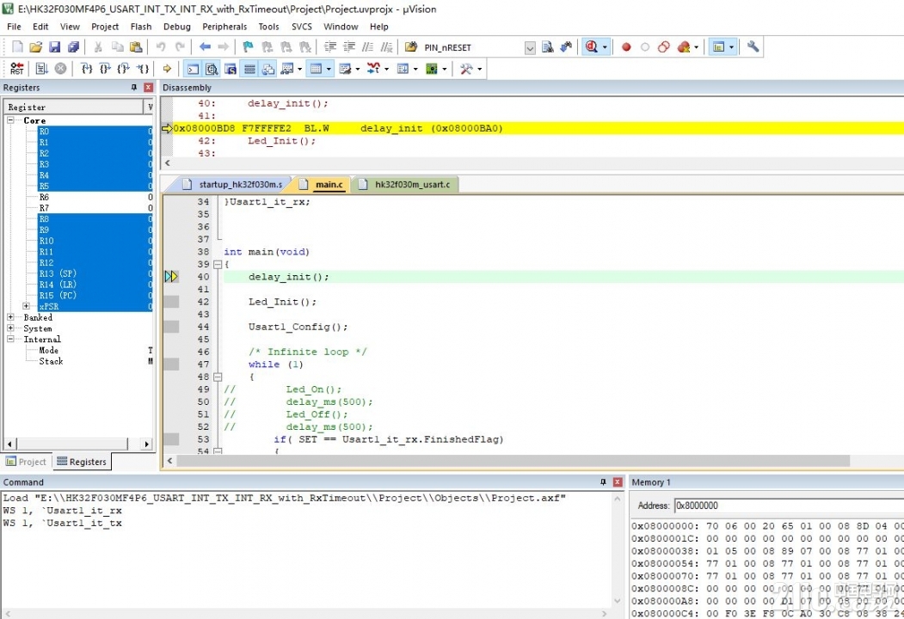904x619 pixels.
Task: Run to cursor line icon
Action: (143, 69)
